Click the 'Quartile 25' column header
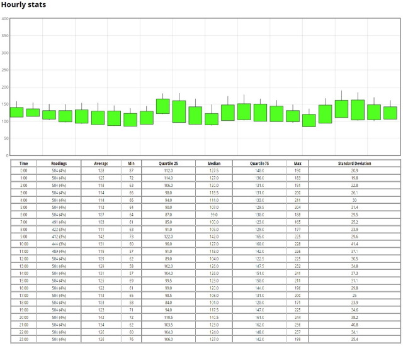This screenshot has width=403, height=346. point(168,163)
